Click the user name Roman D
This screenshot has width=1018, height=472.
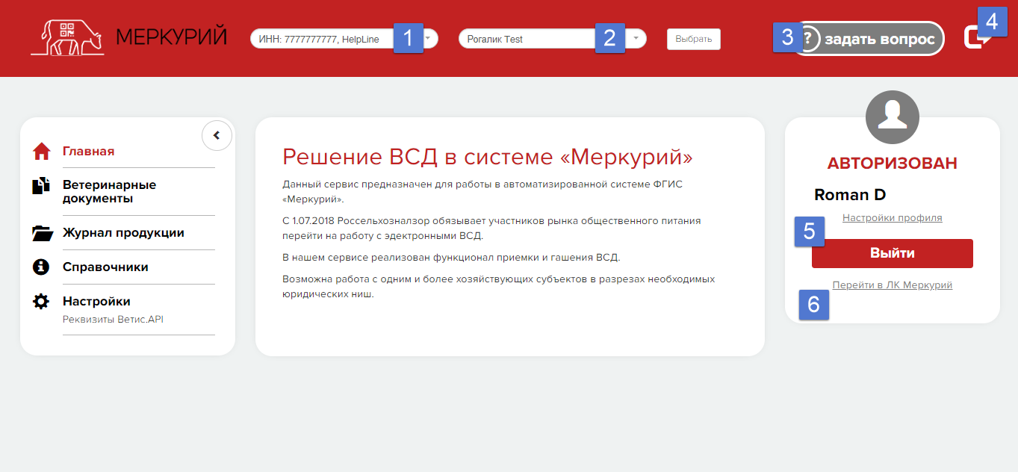coord(850,195)
